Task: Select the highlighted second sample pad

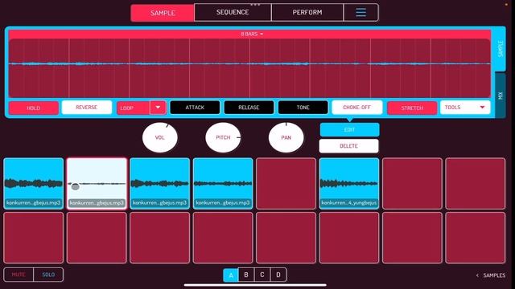Action: click(x=97, y=184)
